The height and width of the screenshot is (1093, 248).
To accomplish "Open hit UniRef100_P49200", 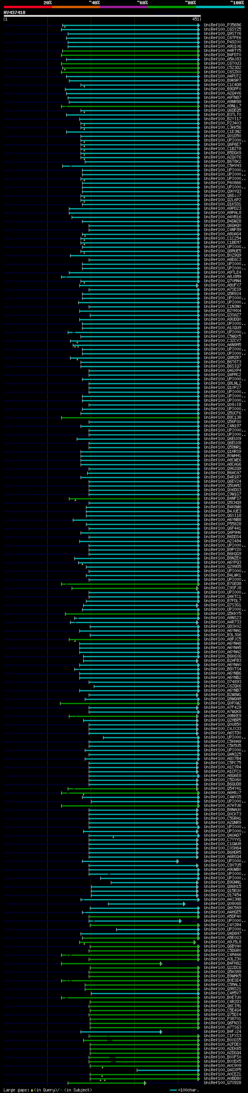I will [222, 42].
